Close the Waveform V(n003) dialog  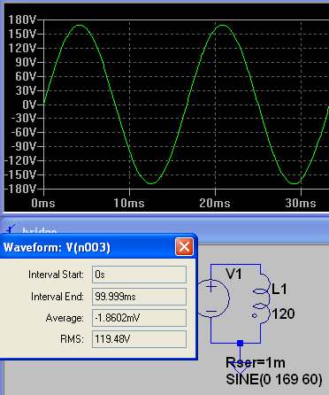[185, 246]
